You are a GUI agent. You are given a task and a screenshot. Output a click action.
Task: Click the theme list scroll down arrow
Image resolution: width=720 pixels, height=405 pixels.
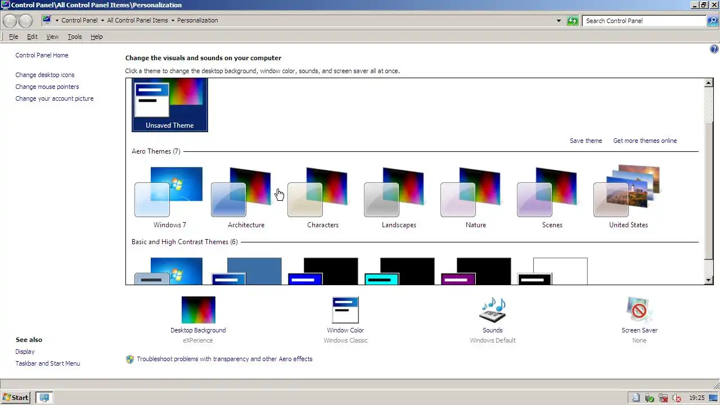click(709, 280)
